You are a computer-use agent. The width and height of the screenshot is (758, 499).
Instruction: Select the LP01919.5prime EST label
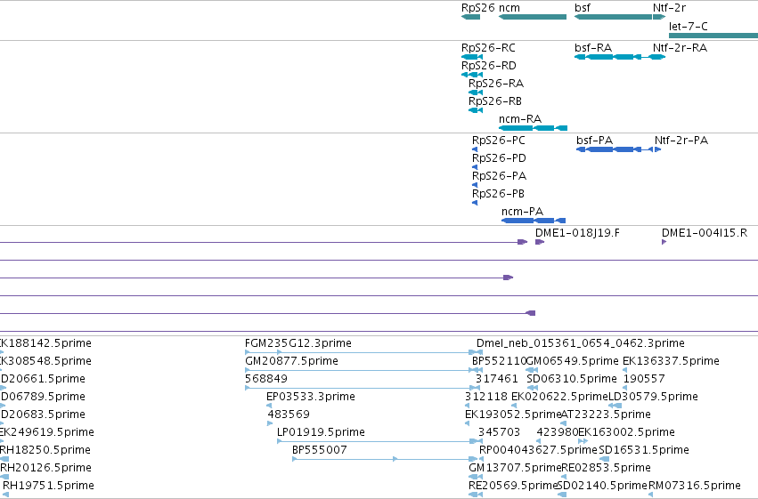(x=321, y=432)
